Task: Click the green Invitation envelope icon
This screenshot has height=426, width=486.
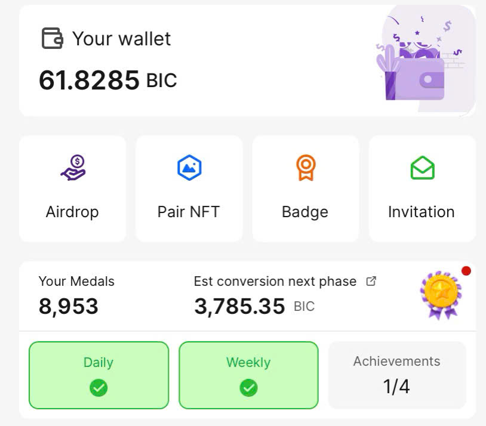Action: [423, 168]
